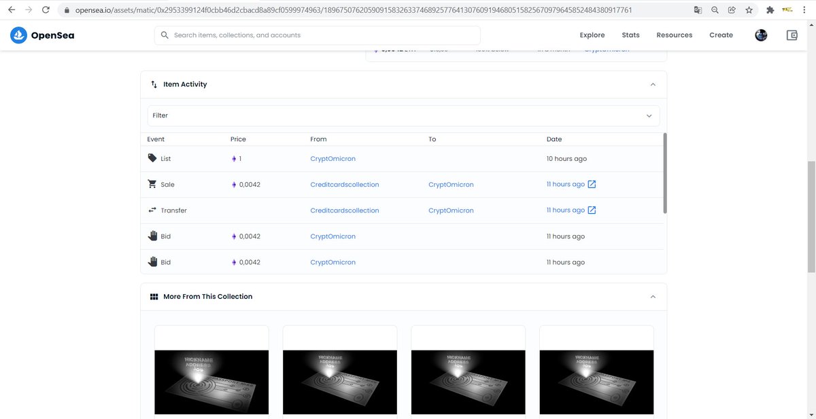Open the Create page
The width and height of the screenshot is (816, 419).
pyautogui.click(x=721, y=35)
